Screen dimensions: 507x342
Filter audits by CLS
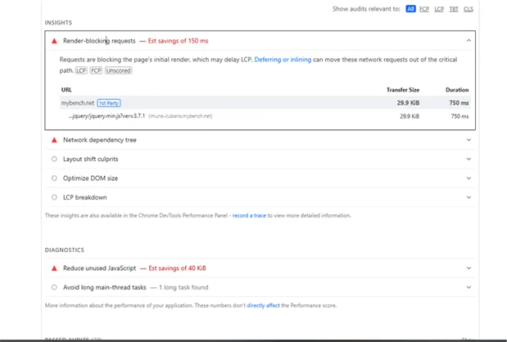pyautogui.click(x=469, y=9)
